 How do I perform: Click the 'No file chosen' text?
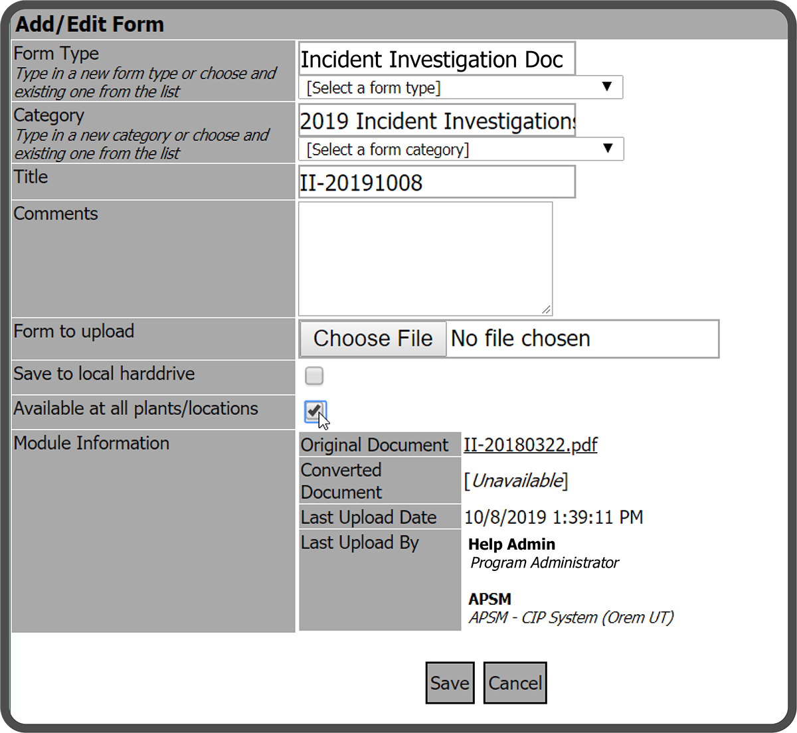coord(521,339)
